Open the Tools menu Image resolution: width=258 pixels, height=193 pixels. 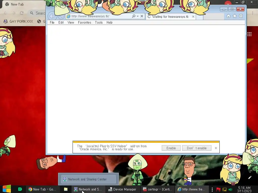99,22
